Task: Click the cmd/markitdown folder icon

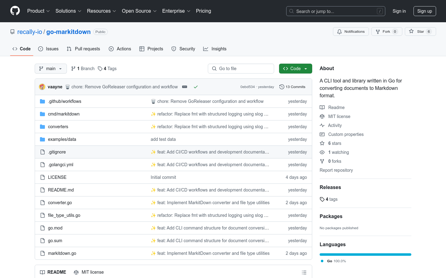Action: pyautogui.click(x=42, y=114)
